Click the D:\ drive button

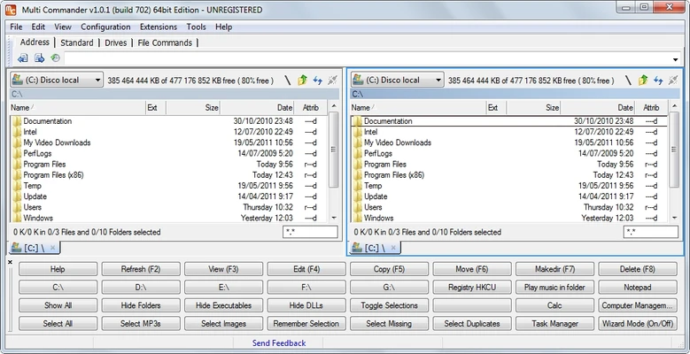coord(141,287)
